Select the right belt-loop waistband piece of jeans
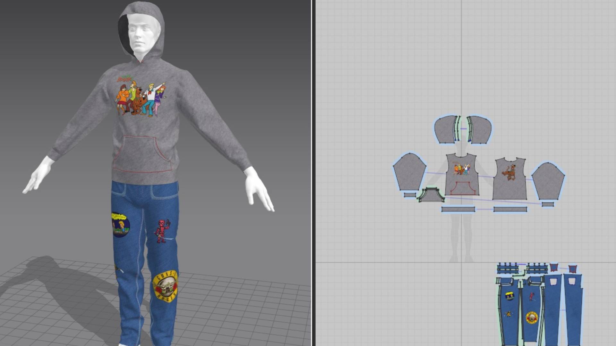Screen dimensions: 616x346 point(537,268)
